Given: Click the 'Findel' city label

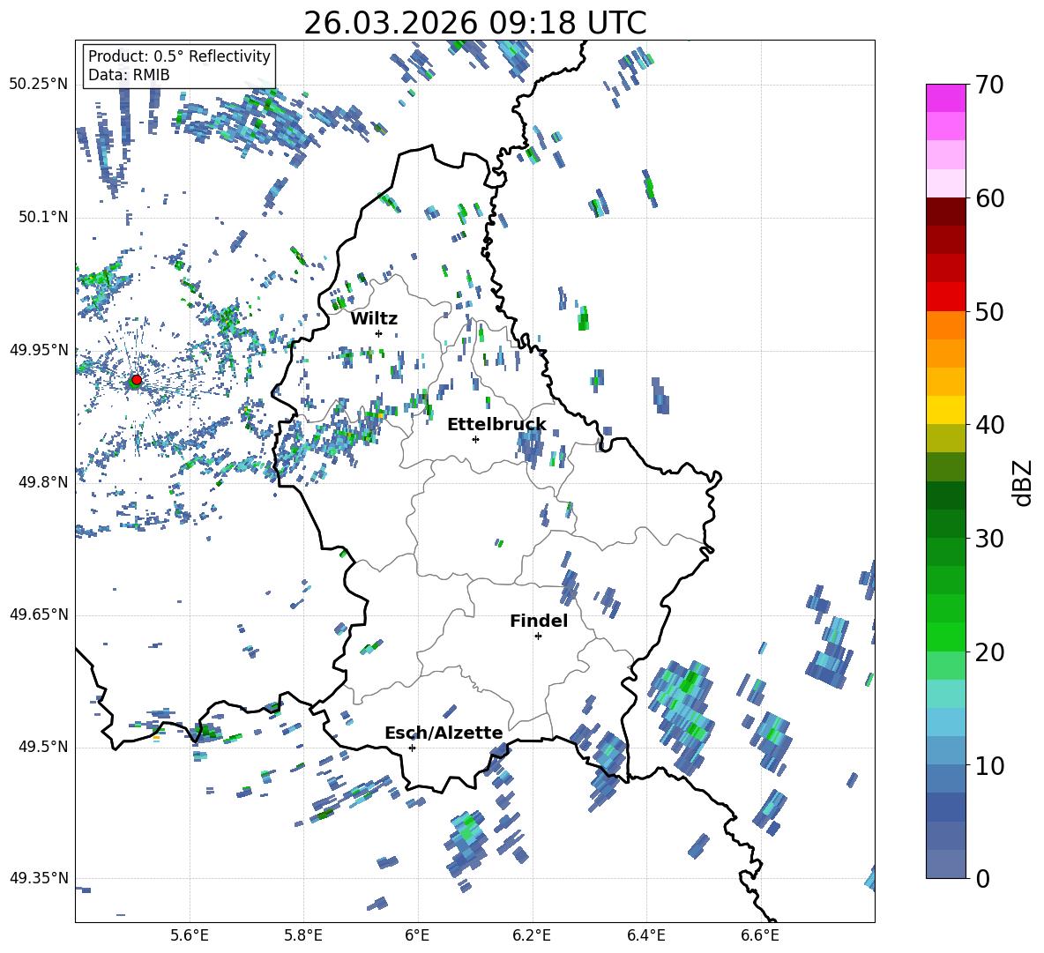Looking at the screenshot, I should point(539,621).
